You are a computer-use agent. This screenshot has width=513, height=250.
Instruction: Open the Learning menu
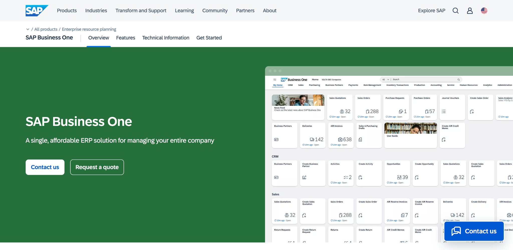(184, 10)
